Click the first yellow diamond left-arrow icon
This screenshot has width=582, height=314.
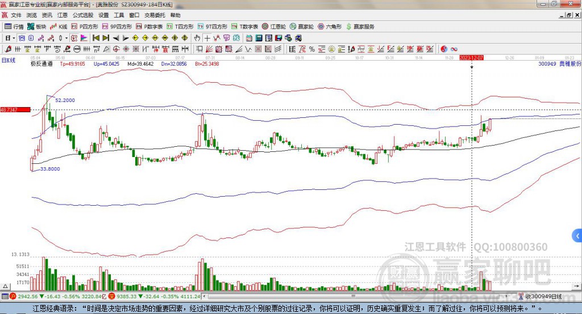[135, 38]
